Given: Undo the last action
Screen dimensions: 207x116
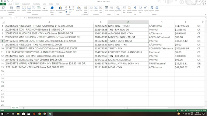Looking at the screenshot, I should point(8,1).
